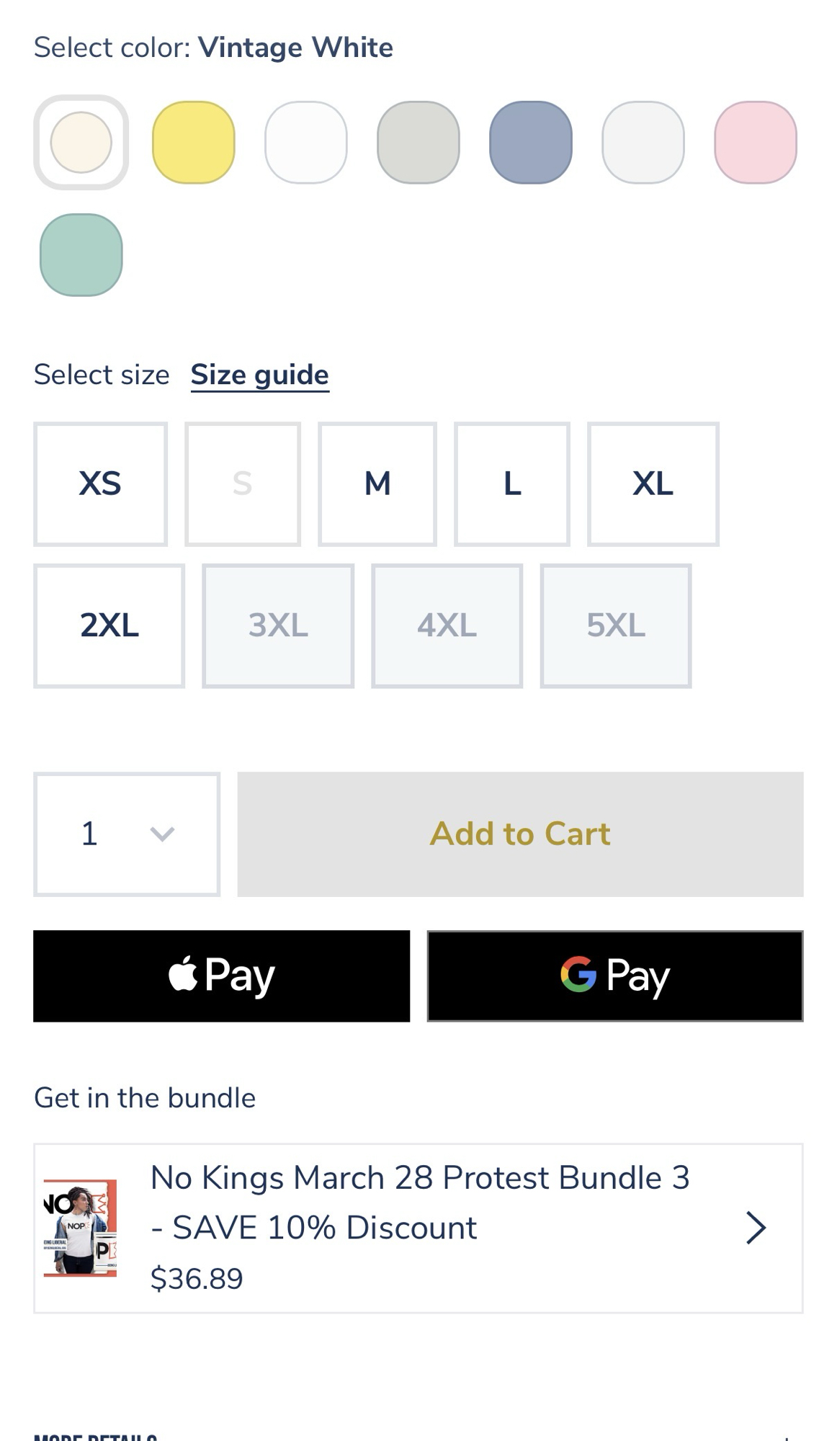This screenshot has width=837, height=1441.
Task: Pay with Google Pay
Action: tap(614, 976)
